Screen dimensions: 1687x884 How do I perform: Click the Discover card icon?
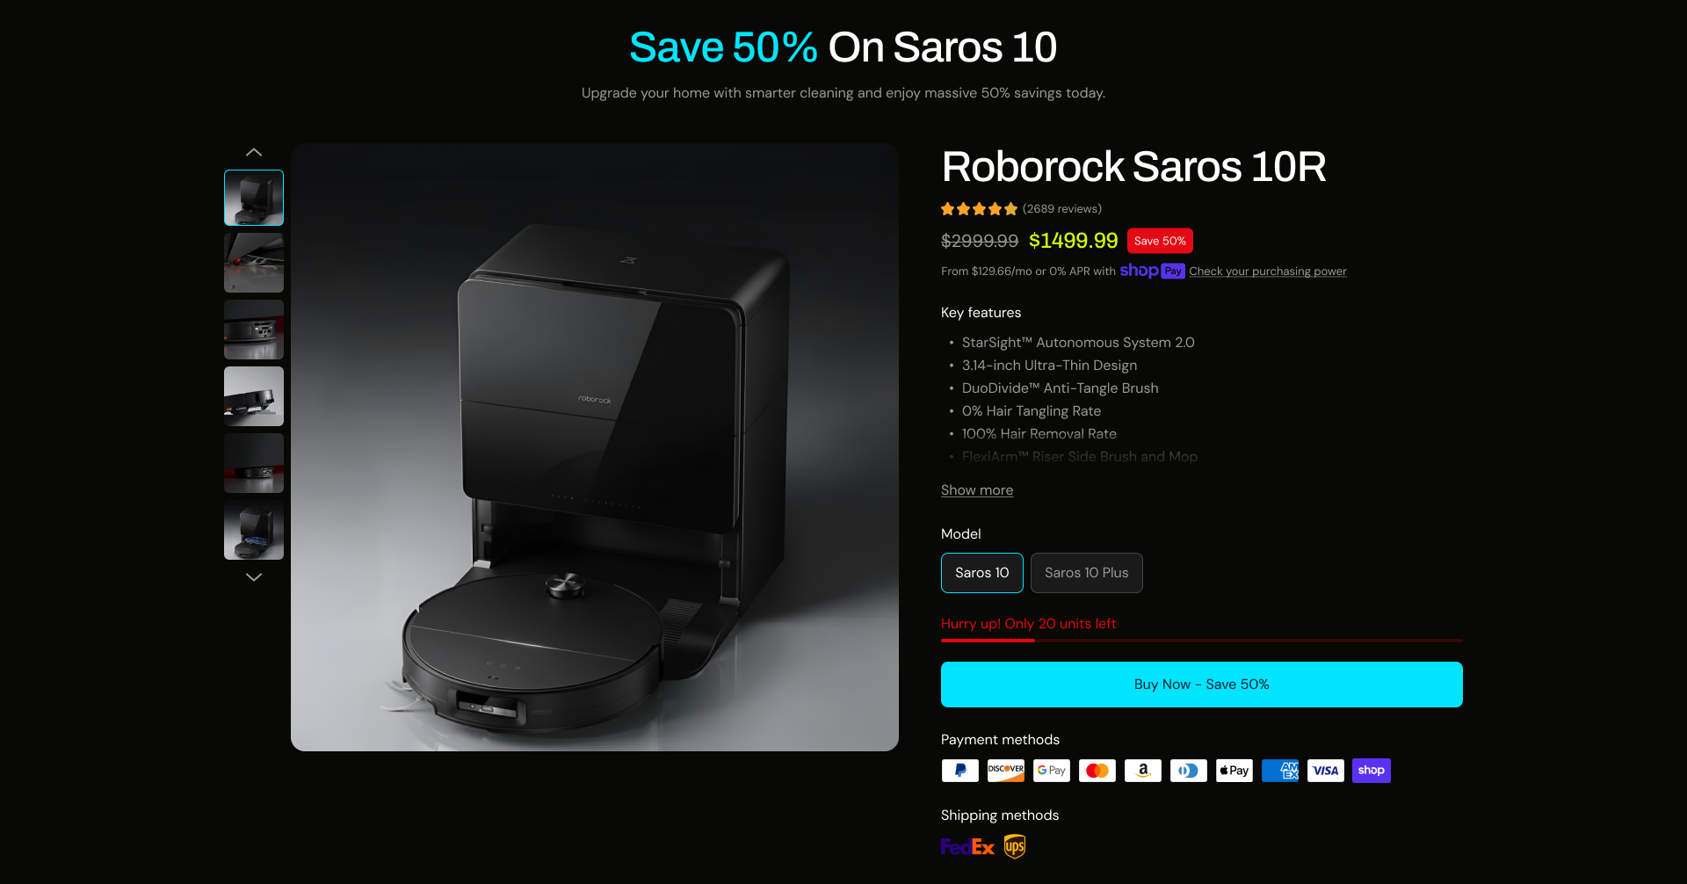1005,771
